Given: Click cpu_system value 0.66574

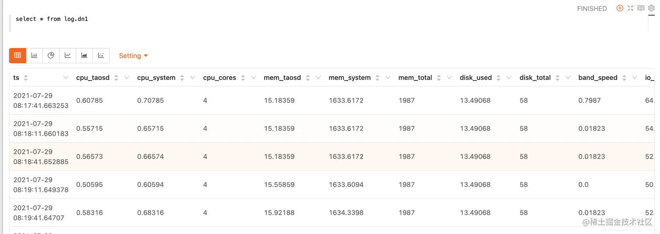Looking at the screenshot, I should (x=151, y=156).
